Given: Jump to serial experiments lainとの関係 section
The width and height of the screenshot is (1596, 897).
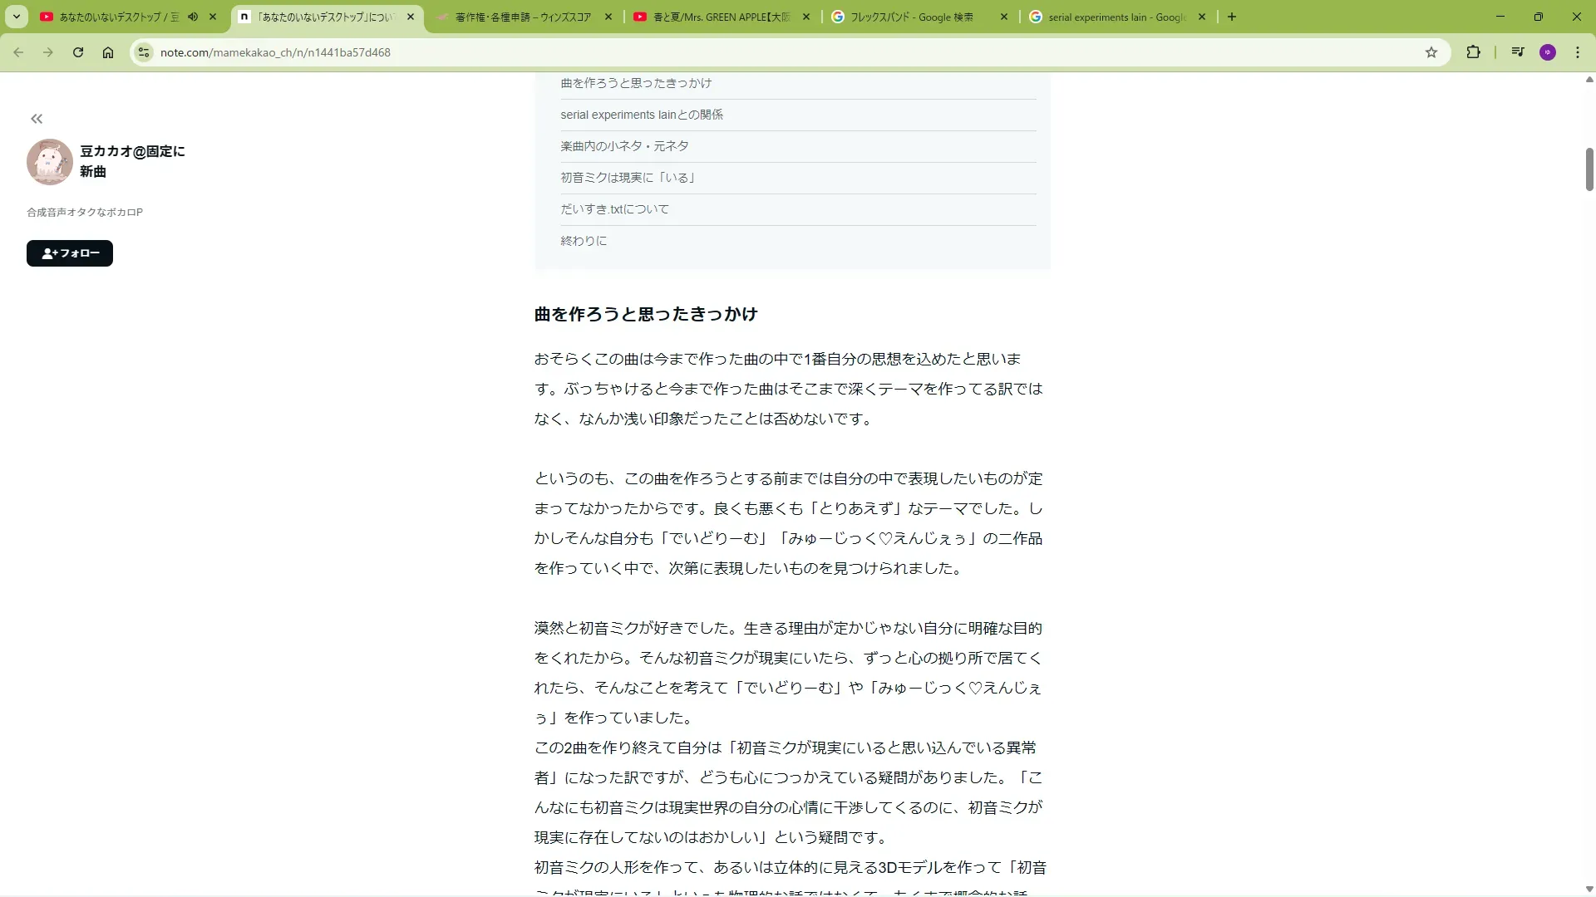Looking at the screenshot, I should click(642, 115).
